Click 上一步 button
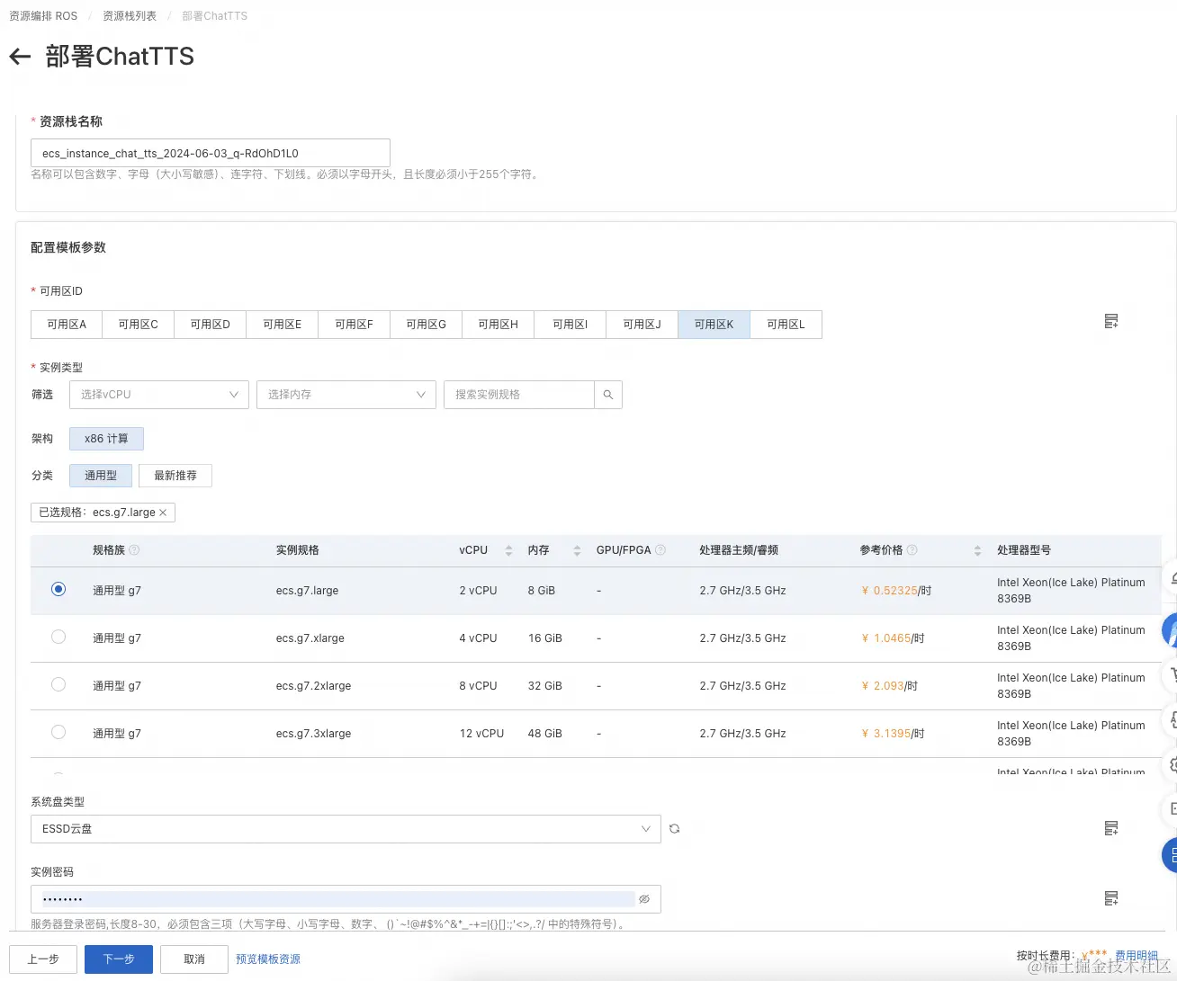This screenshot has height=981, width=1177. click(x=43, y=959)
